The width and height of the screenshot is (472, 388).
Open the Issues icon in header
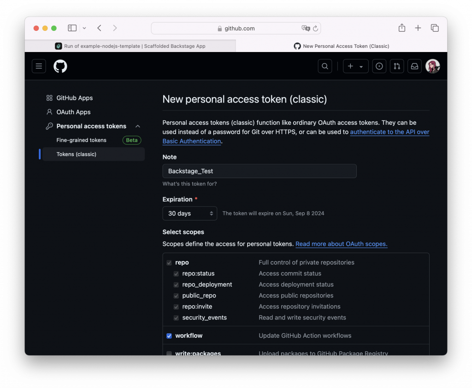tap(379, 66)
